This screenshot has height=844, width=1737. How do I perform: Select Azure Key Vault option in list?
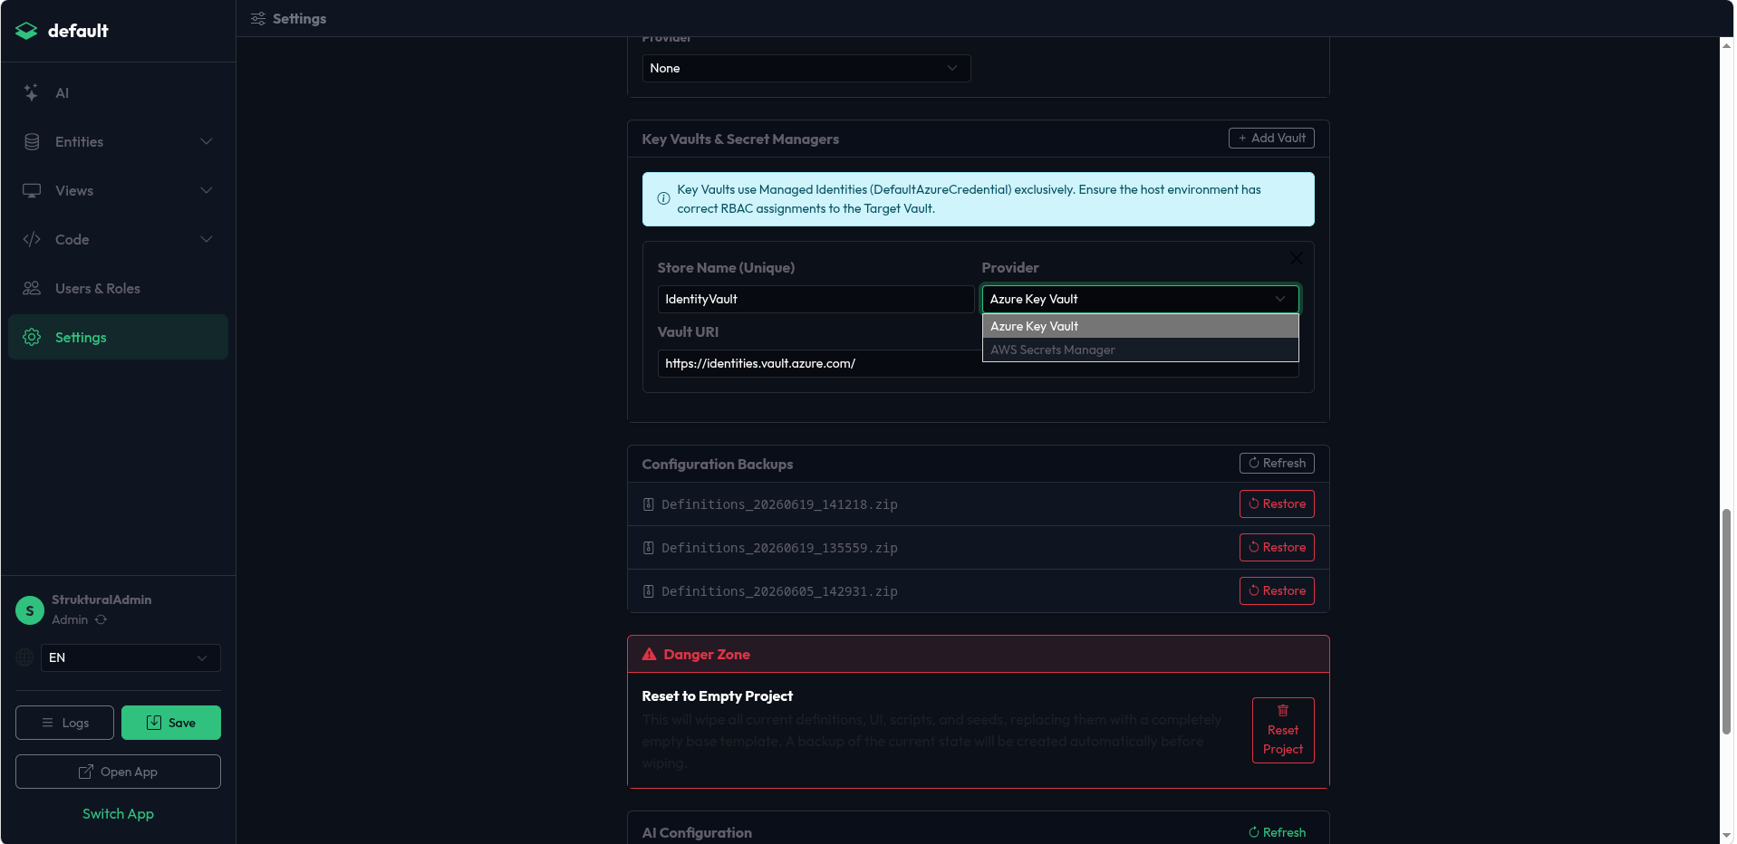[x=1140, y=326]
